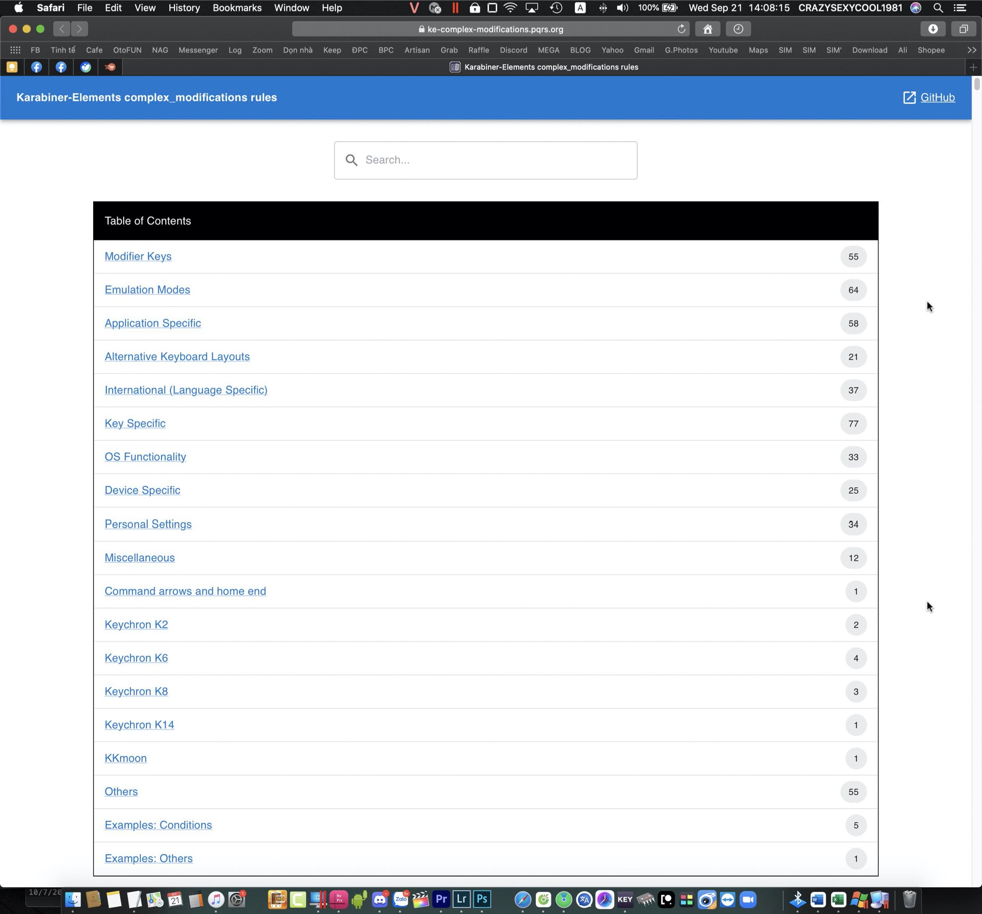
Task: Open the volume control in menu bar
Action: (622, 8)
